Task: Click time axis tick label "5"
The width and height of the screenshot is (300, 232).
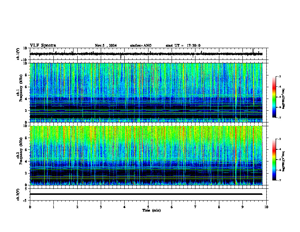Action: (148, 207)
